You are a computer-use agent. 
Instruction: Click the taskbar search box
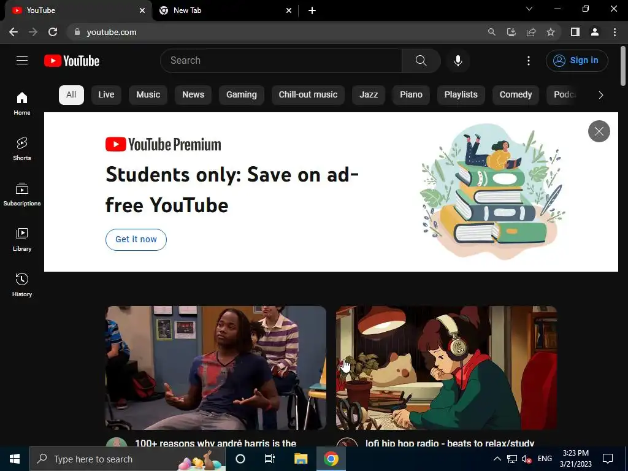coord(128,459)
